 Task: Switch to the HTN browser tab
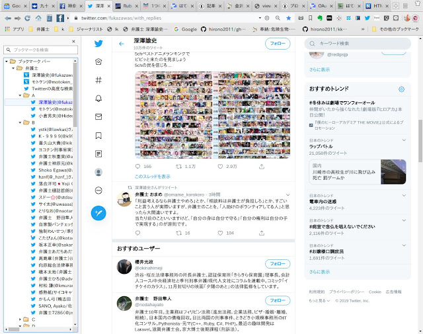tap(377, 6)
